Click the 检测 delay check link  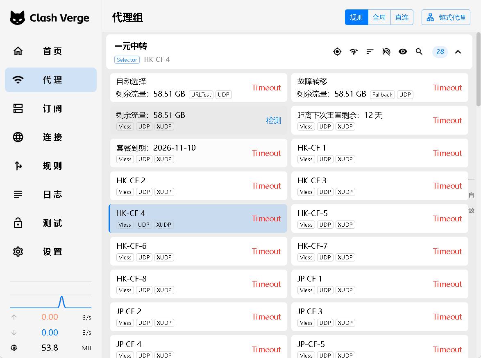click(273, 120)
